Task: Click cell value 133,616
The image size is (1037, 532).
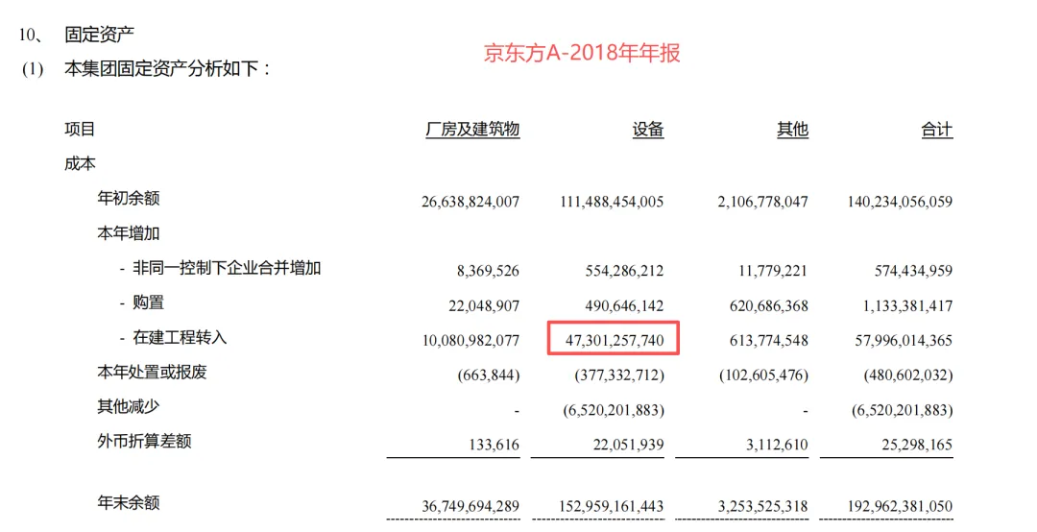Action: [x=494, y=445]
